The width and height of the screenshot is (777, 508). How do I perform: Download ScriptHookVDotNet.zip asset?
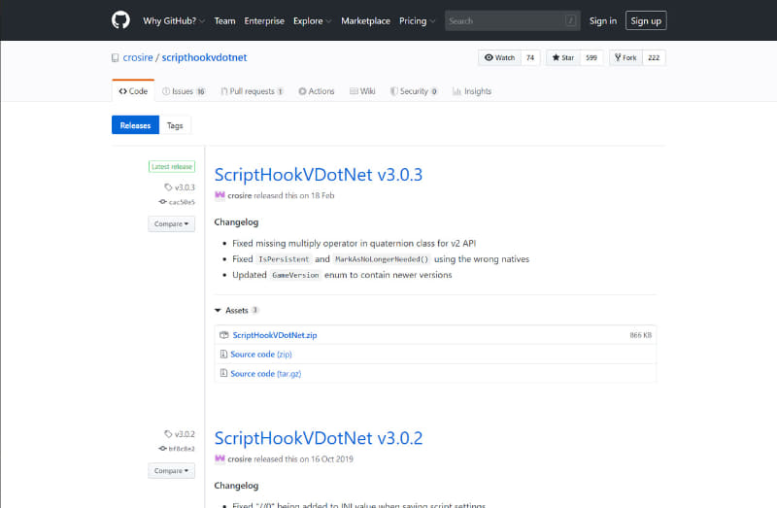coord(275,335)
